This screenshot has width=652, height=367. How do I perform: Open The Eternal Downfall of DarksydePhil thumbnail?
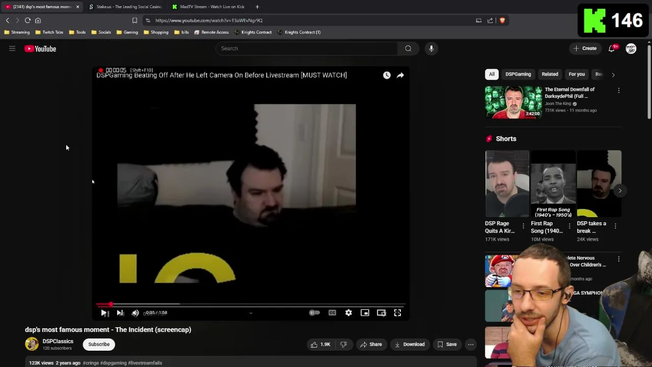[x=513, y=102]
